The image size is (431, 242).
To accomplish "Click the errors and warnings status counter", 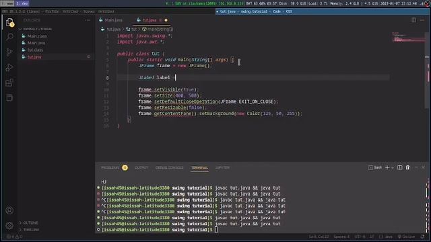I will (x=14, y=237).
